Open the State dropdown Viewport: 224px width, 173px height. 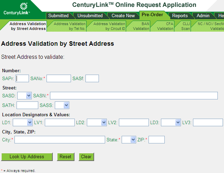click(129, 140)
